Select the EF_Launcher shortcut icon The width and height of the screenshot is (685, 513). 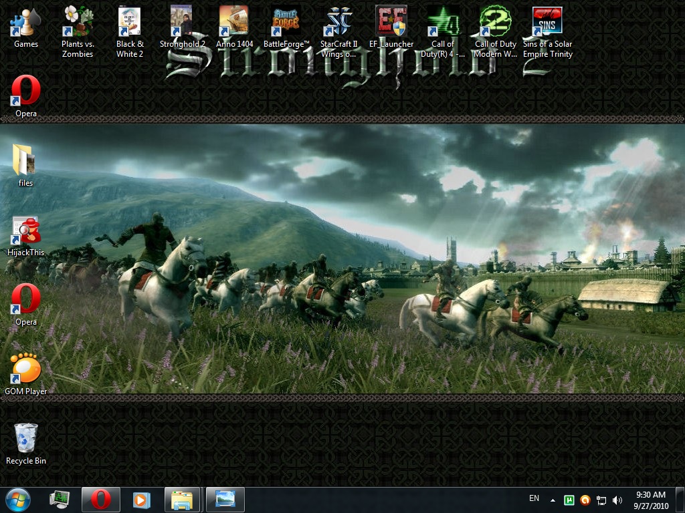(391, 27)
